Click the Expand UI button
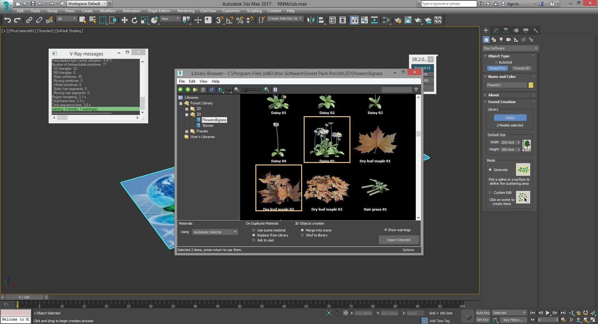Screen dimensions: 598x324 coord(422,68)
